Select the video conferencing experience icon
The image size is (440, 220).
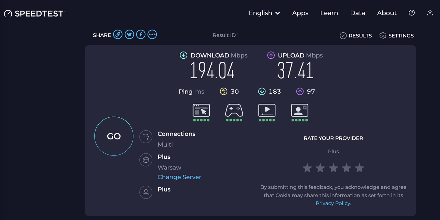(x=300, y=110)
